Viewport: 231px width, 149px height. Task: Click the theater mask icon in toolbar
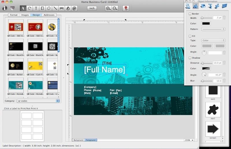click(12, 8)
